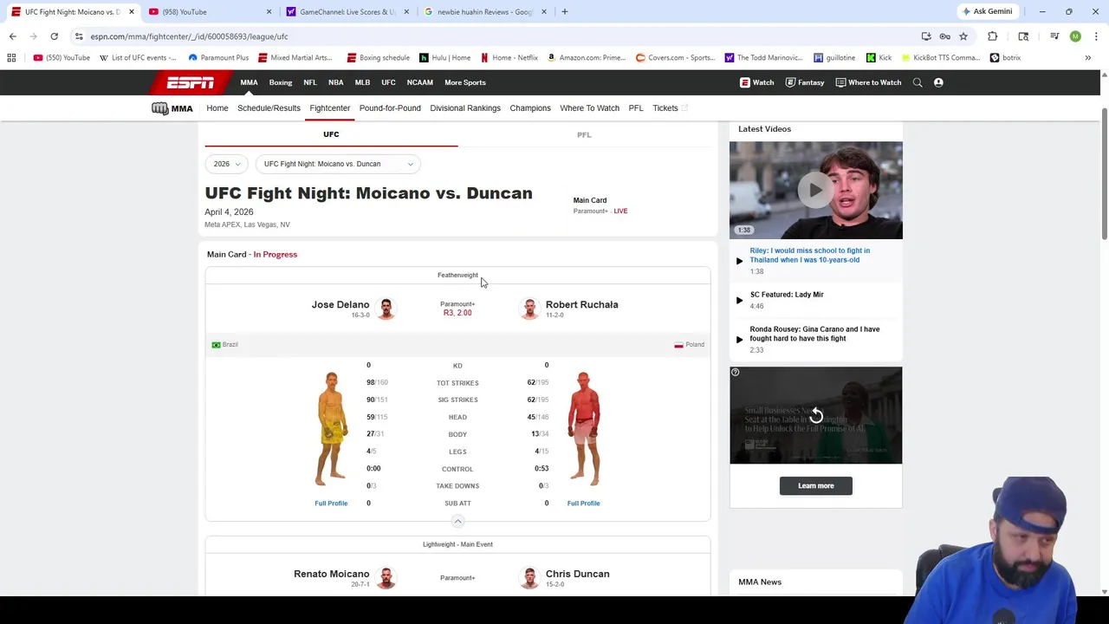The image size is (1109, 624).
Task: Play the Ronda Rousey Gina Carano video
Action: pos(815,339)
